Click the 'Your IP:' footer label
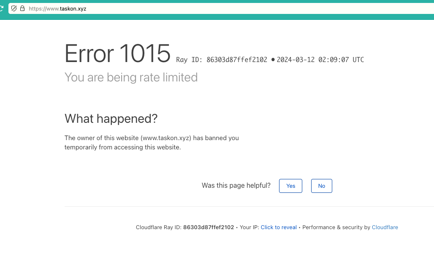 click(249, 227)
